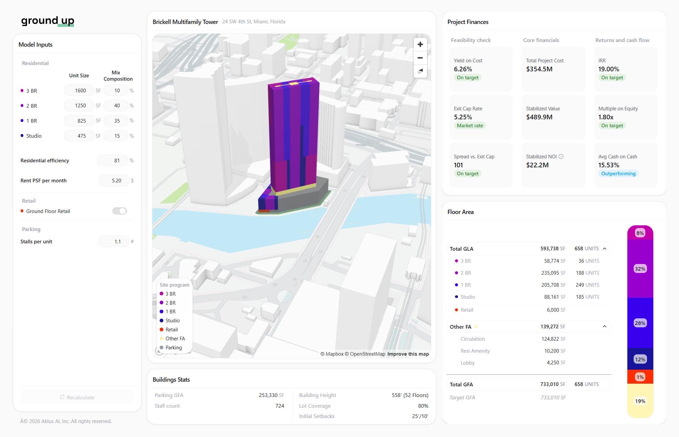Click Improve this map link
Viewport: 679px width, 437px height.
(408, 354)
